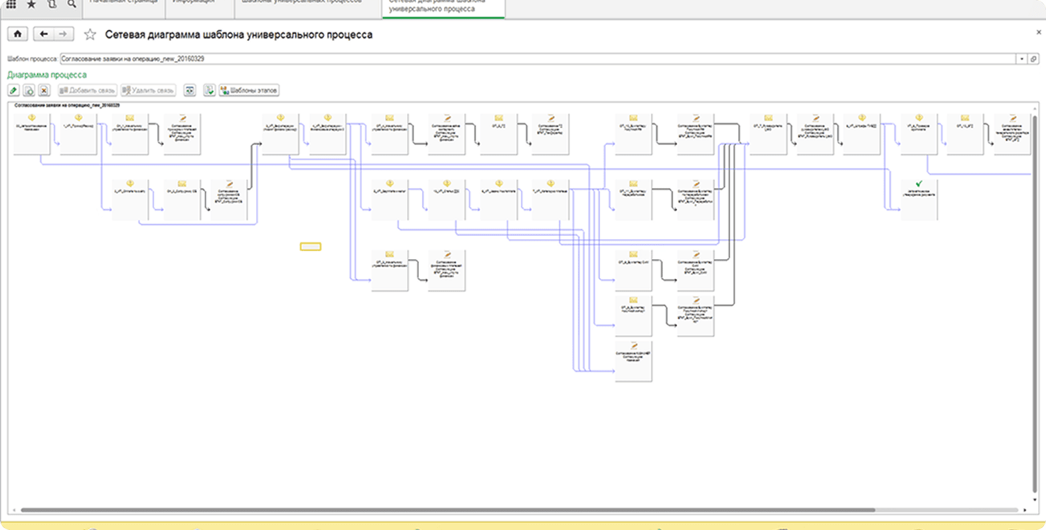This screenshot has width=1046, height=530.
Task: Select the small empty yellow rectangle in the diagram
Action: pos(311,246)
